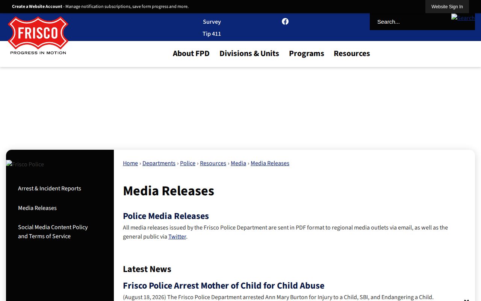Click Create a Website Account link
This screenshot has width=481, height=301.
tap(37, 6)
